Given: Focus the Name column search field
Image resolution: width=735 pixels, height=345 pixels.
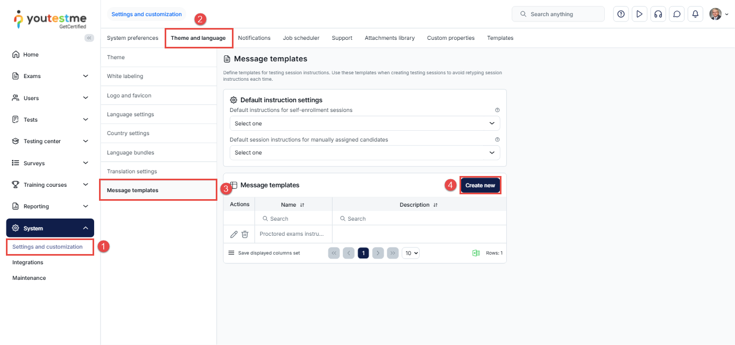Looking at the screenshot, I should (293, 219).
